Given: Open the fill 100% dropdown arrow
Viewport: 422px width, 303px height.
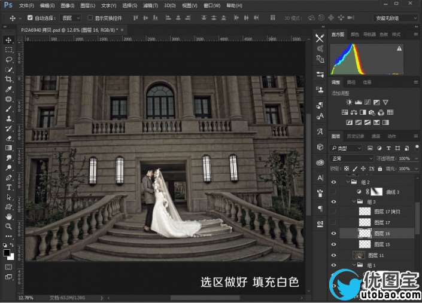Looking at the screenshot, I should tap(417, 169).
